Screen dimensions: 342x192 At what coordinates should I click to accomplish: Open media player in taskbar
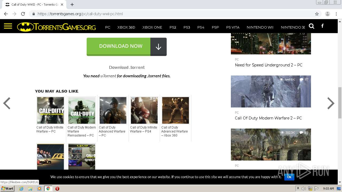point(39,189)
